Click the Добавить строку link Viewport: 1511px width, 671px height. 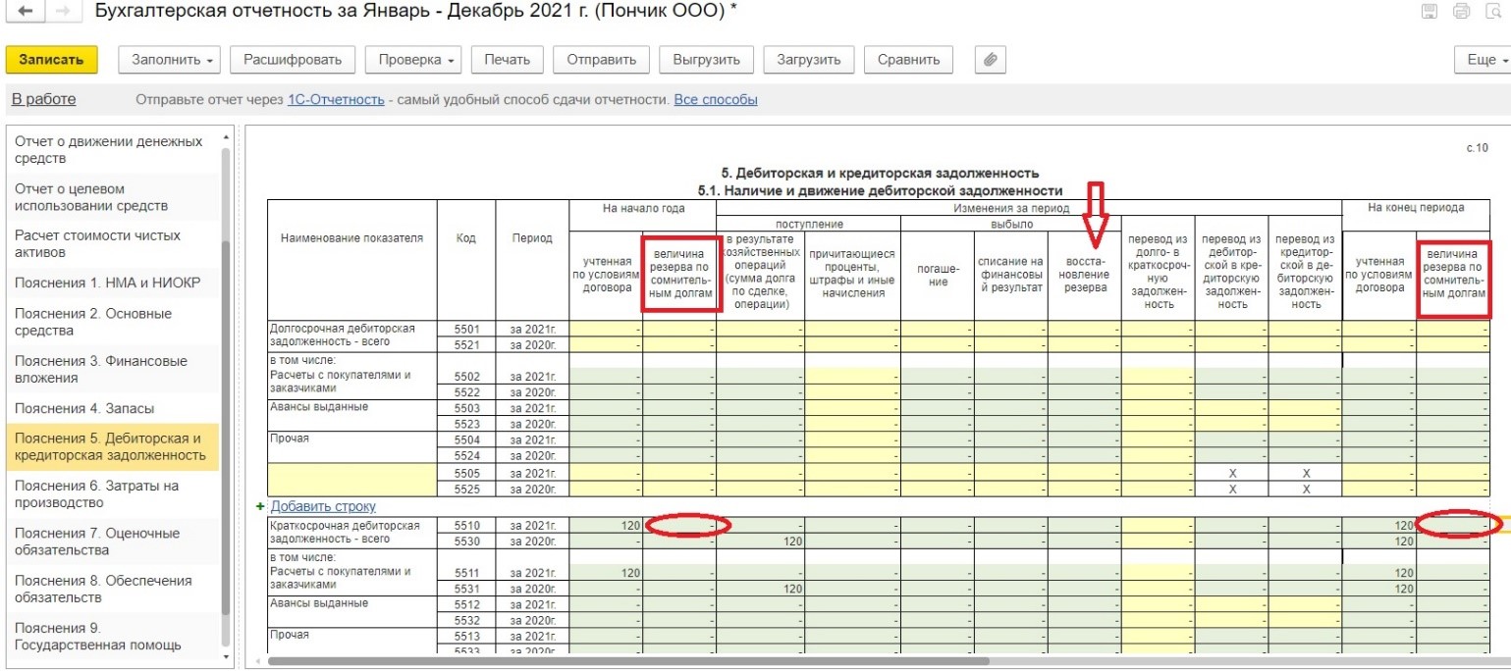point(323,506)
